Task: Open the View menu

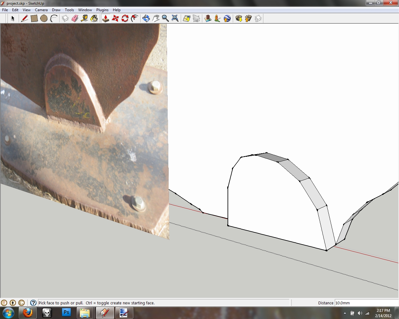Action: coord(26,10)
